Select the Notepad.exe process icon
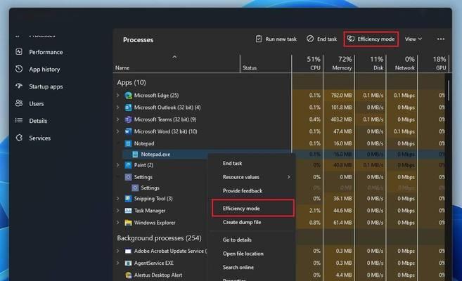This screenshot has width=462, height=281. pos(135,154)
